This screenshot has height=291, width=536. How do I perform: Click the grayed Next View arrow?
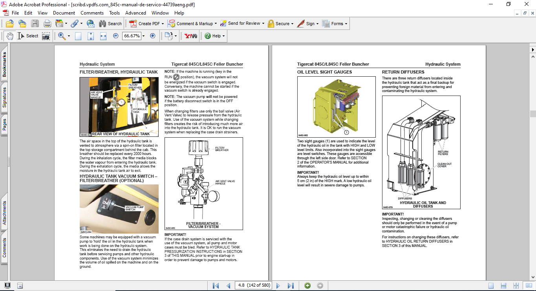click(x=320, y=285)
